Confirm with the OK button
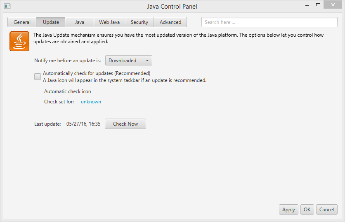Viewport: 345px width, 222px height. (x=307, y=210)
